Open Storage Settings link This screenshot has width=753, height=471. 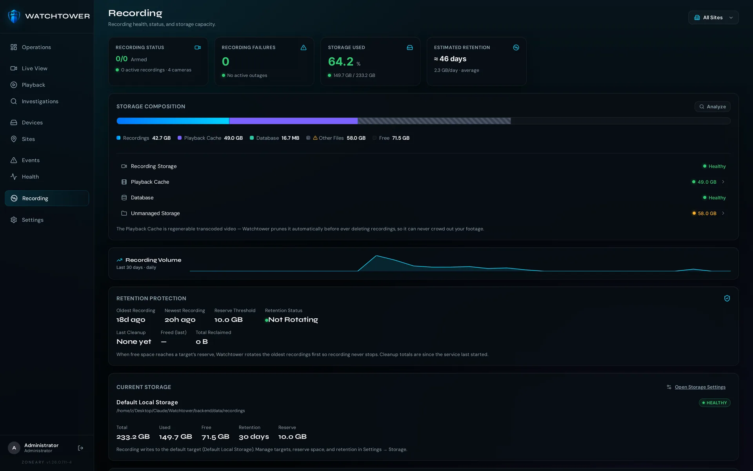(700, 387)
